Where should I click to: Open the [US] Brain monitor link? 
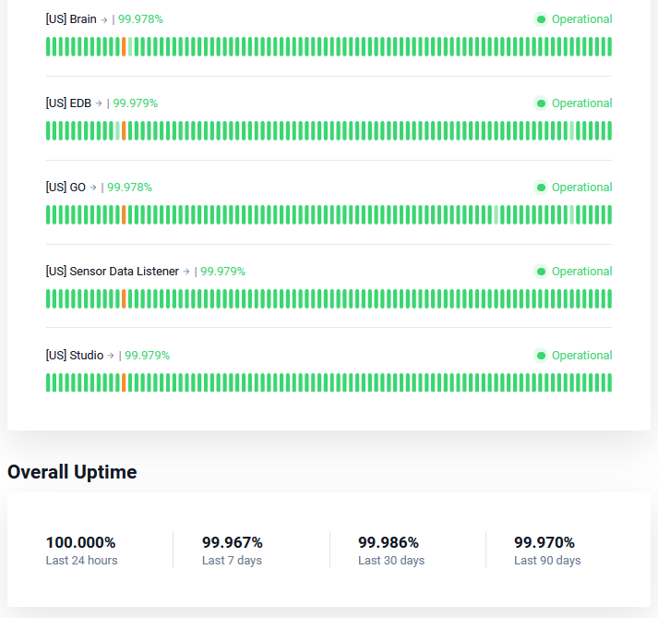point(71,19)
